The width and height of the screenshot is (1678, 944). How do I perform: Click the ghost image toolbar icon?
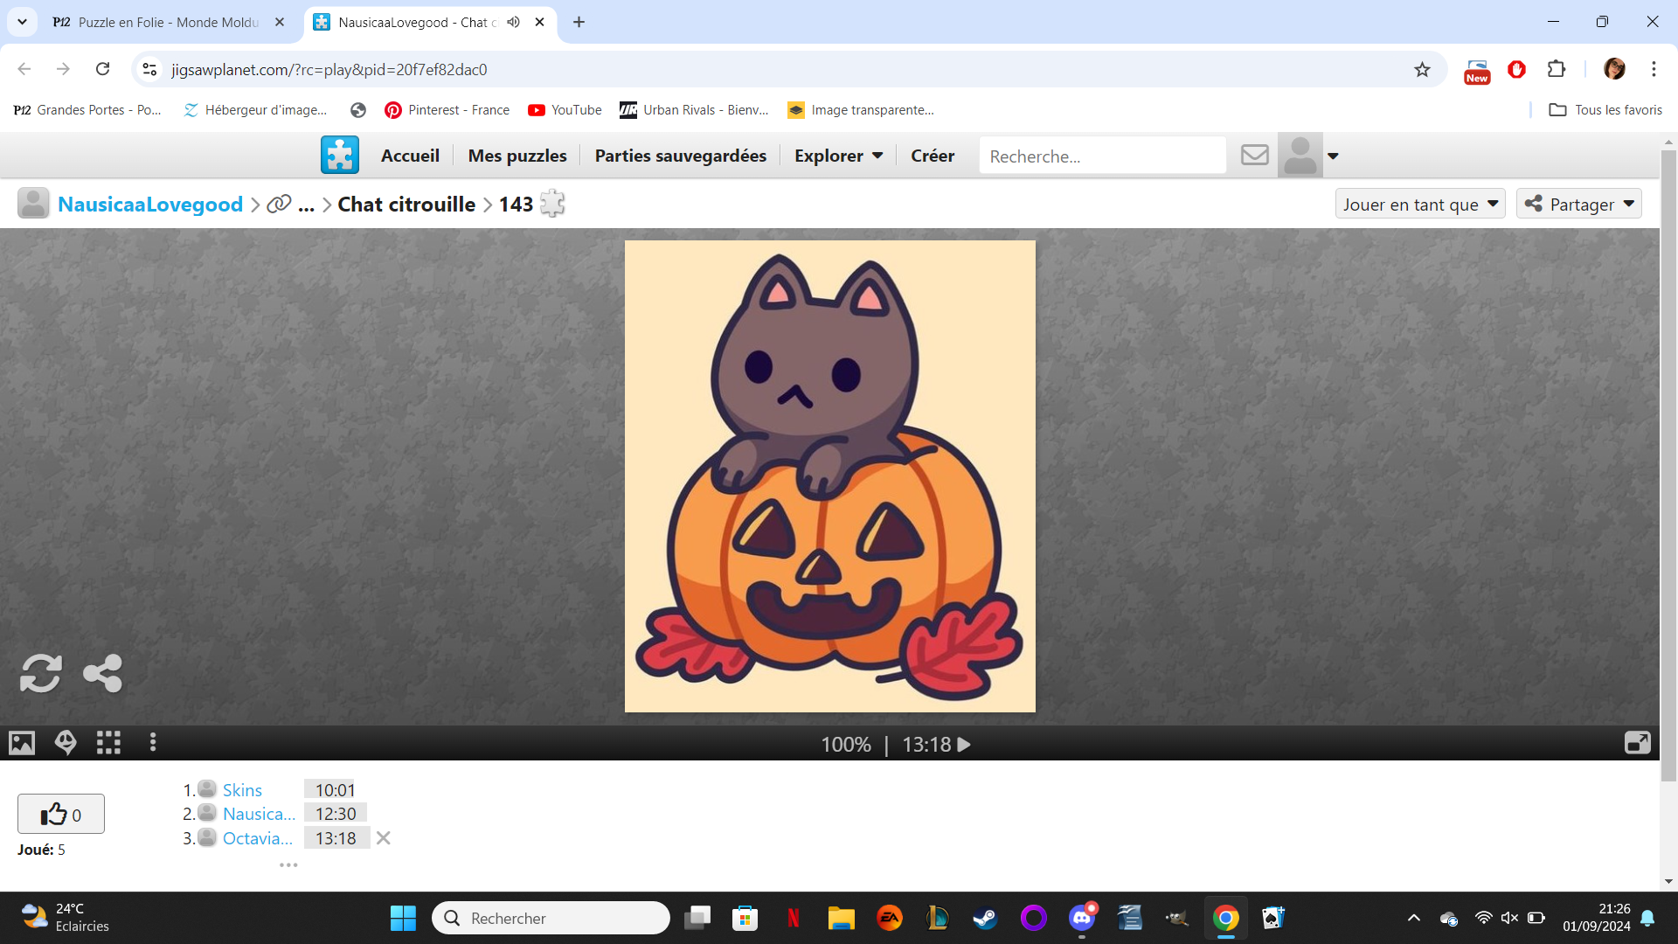pos(66,743)
